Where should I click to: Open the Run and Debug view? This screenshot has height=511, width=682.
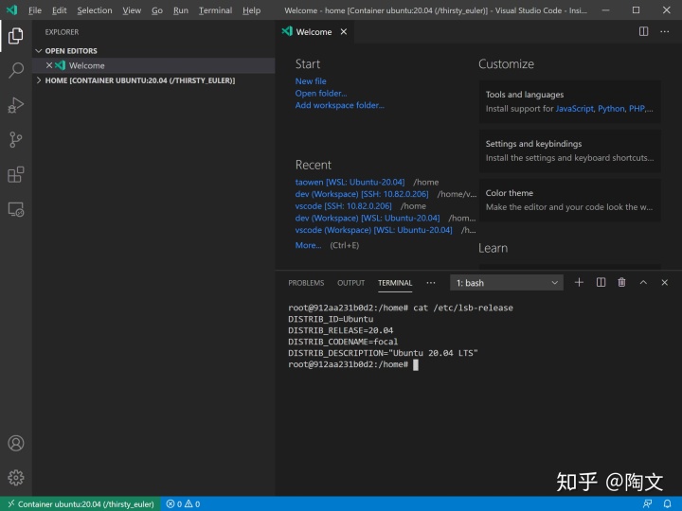[16, 105]
